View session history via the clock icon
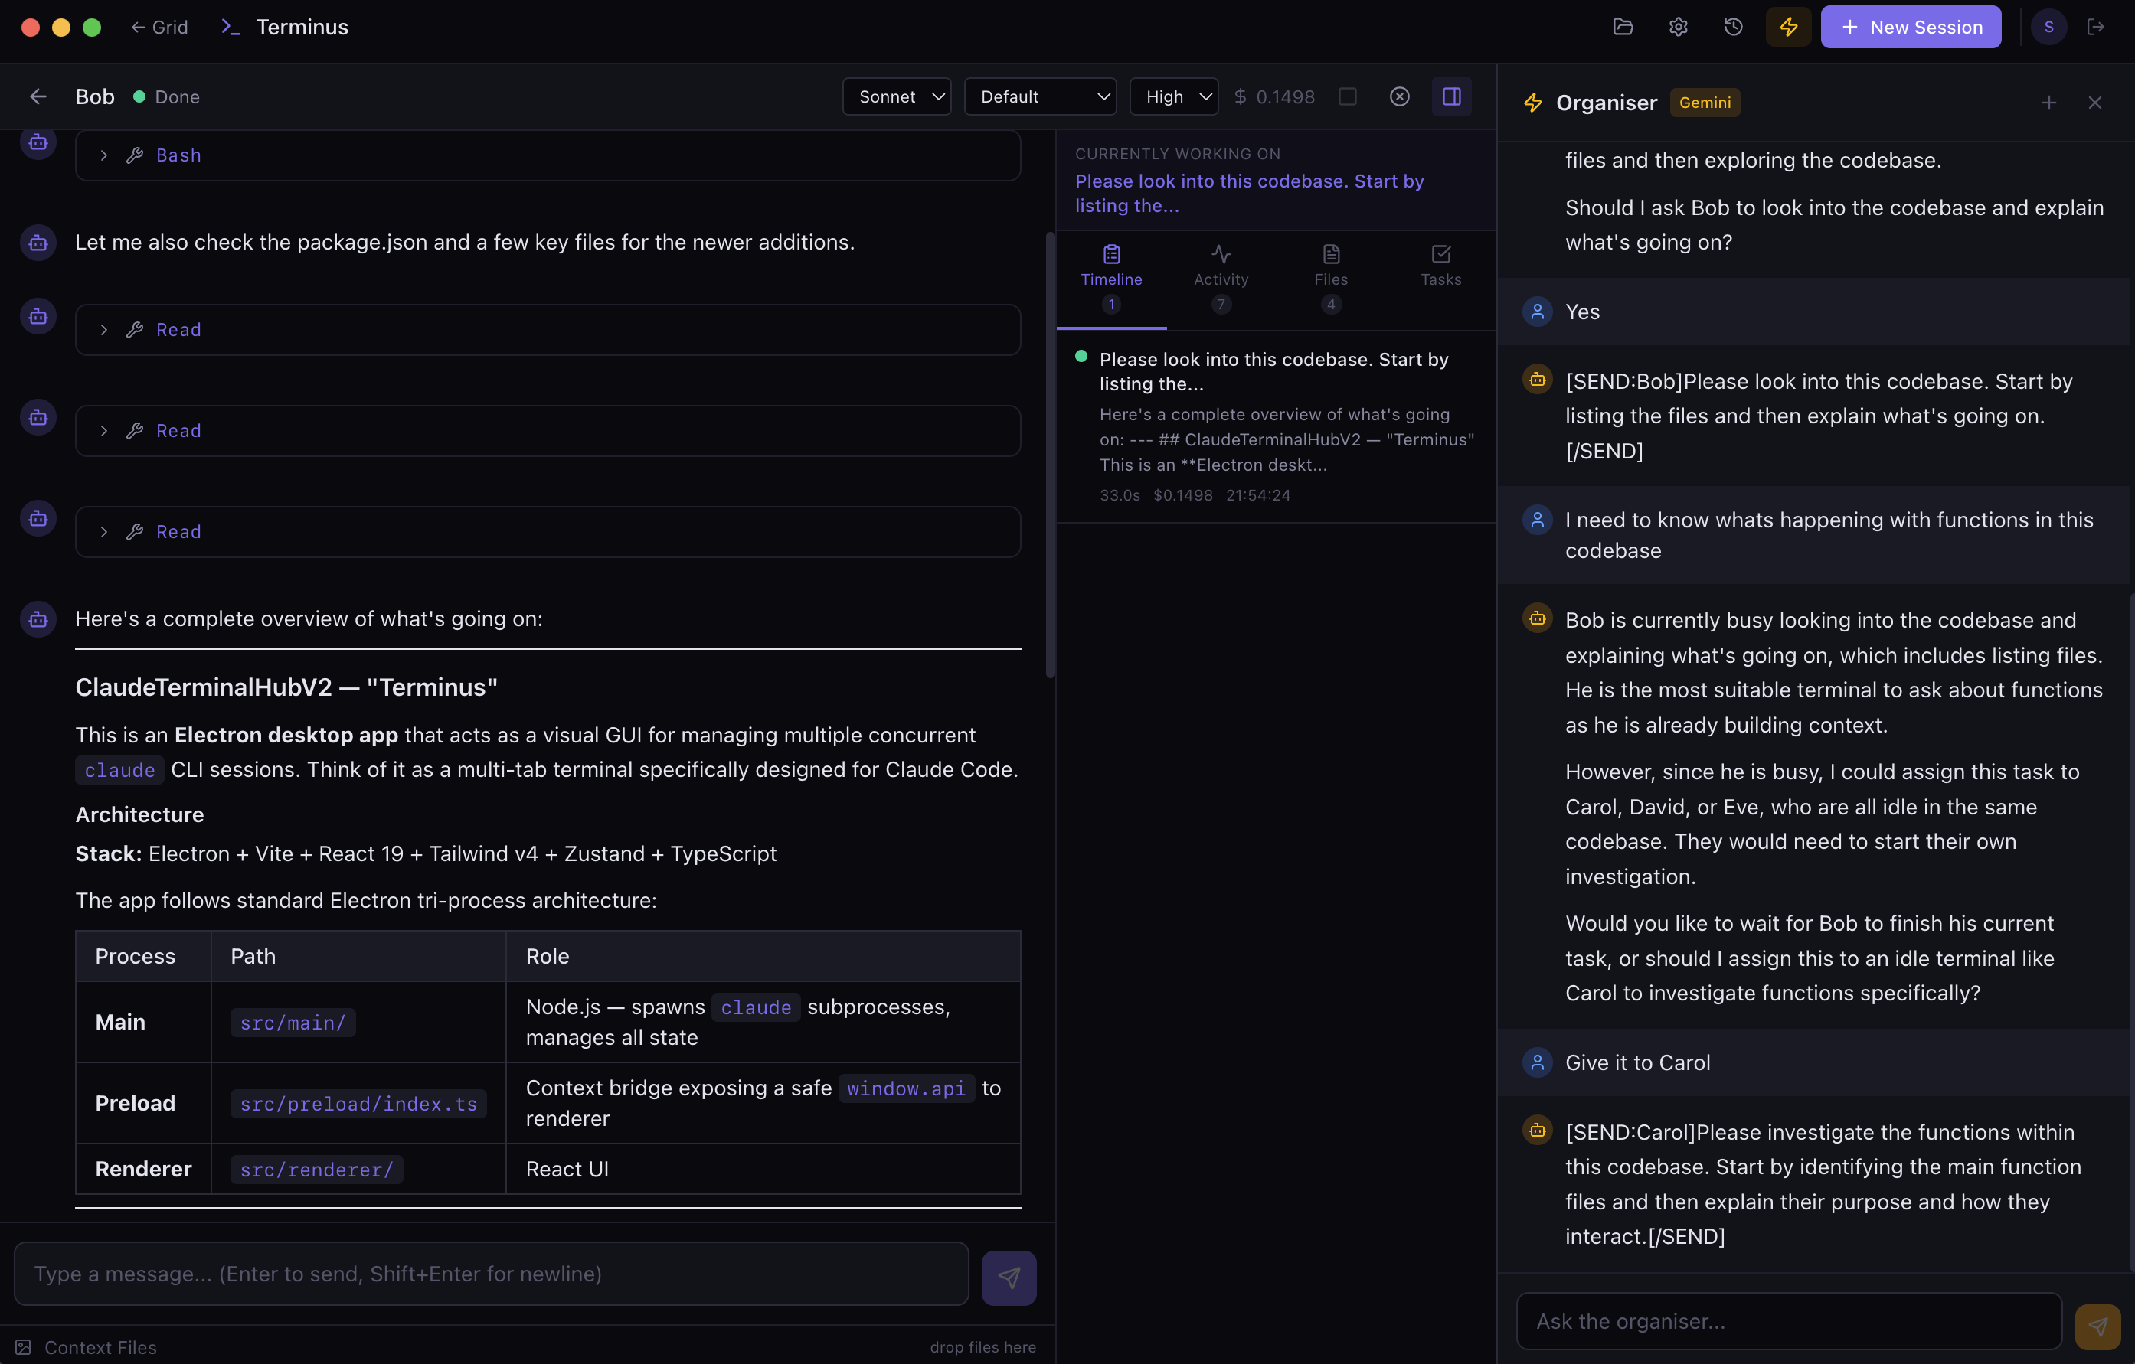The width and height of the screenshot is (2135, 1364). tap(1731, 27)
